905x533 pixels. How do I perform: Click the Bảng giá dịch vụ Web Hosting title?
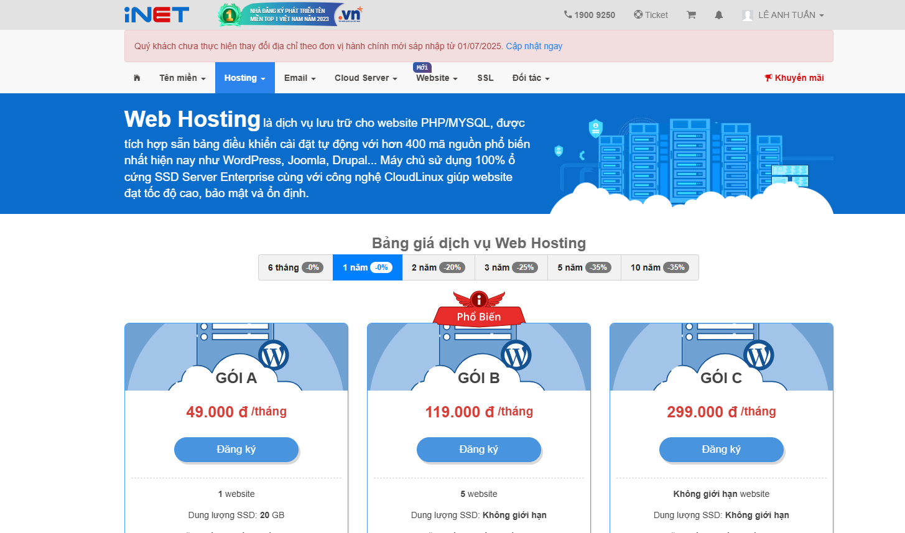(x=479, y=243)
